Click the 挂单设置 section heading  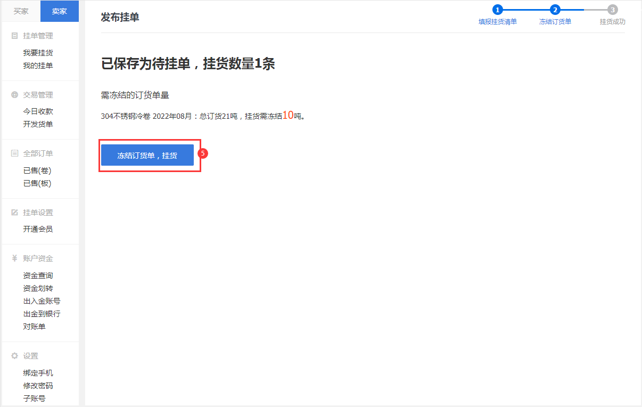point(38,213)
